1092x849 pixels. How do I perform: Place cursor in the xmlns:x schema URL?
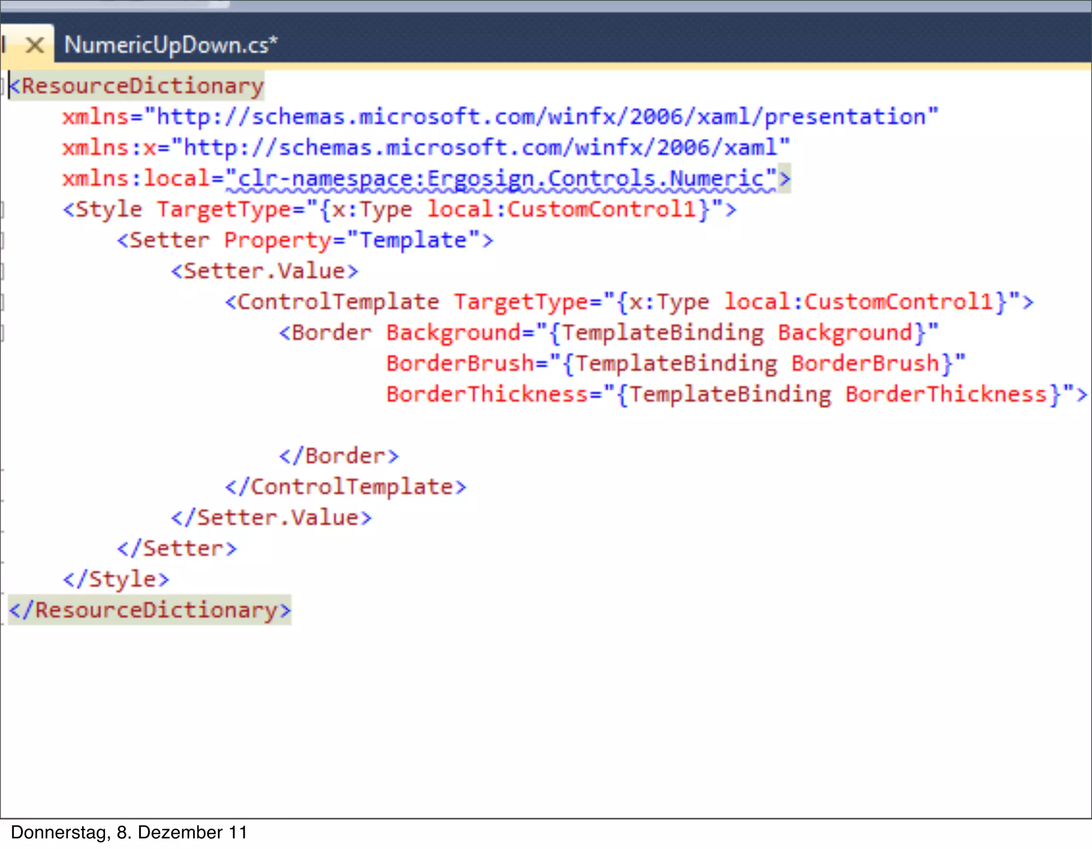[x=480, y=148]
